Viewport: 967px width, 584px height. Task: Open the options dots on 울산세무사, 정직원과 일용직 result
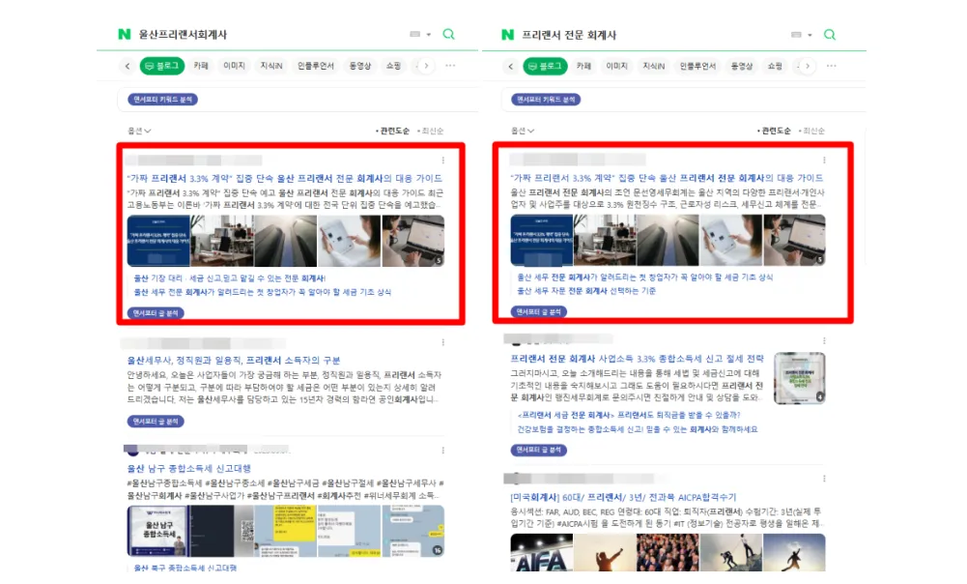(x=442, y=342)
